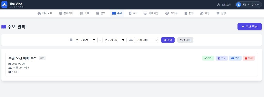Click the clock icon beside 11:00
The height and width of the screenshot is (97, 264).
pyautogui.click(x=10, y=72)
